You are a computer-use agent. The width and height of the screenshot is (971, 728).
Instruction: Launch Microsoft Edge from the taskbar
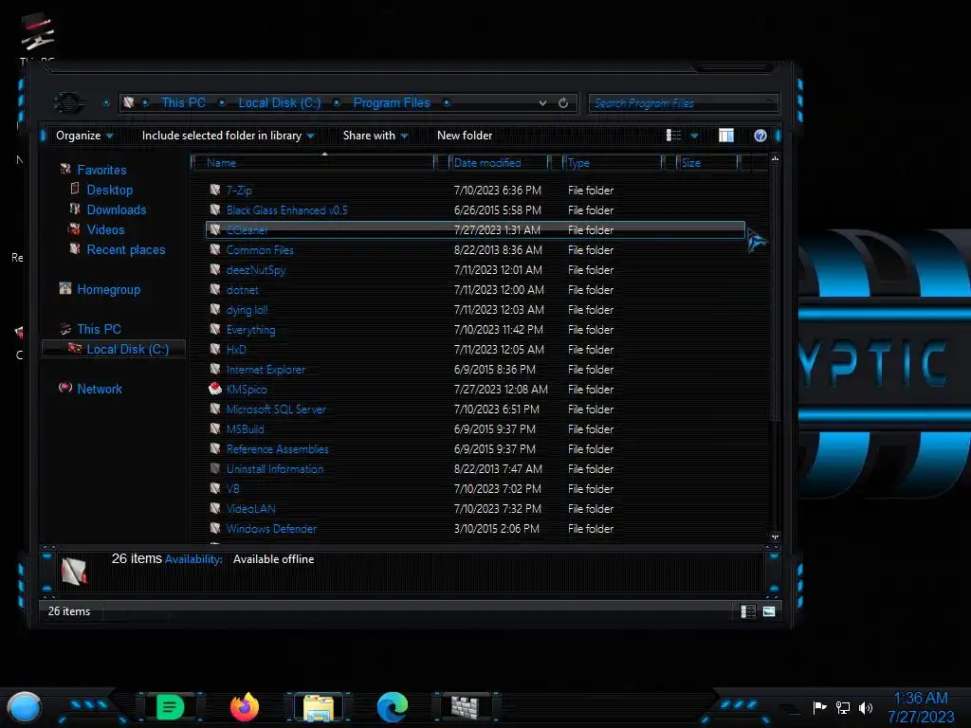pyautogui.click(x=393, y=707)
